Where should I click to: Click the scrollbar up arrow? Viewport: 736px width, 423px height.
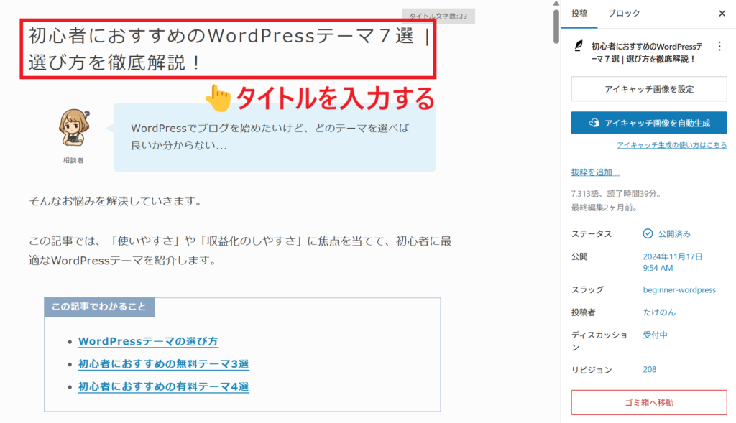point(556,4)
